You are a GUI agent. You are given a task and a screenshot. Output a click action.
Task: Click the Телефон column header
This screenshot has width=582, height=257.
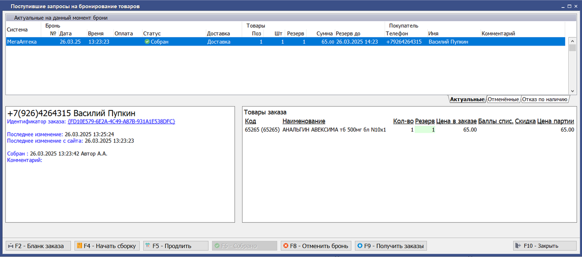(397, 34)
